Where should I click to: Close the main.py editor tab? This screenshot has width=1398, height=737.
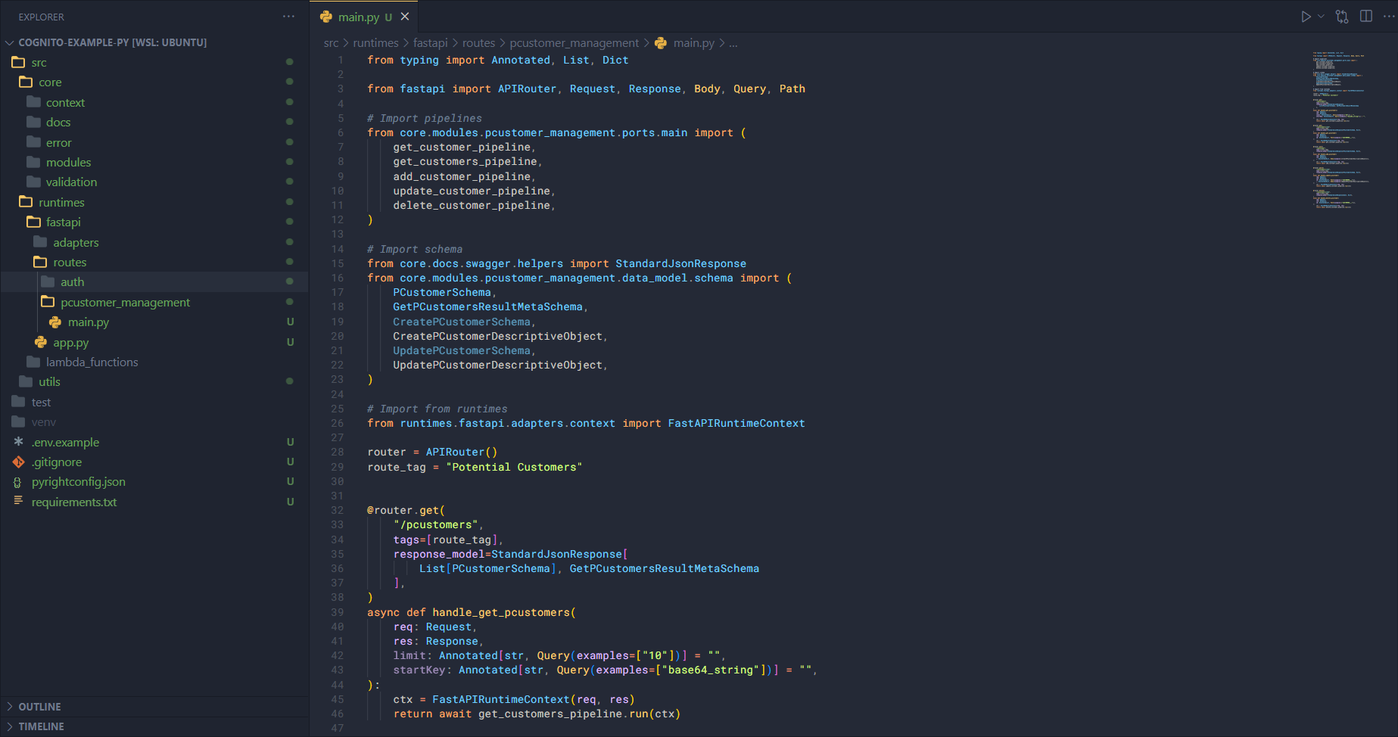(405, 17)
